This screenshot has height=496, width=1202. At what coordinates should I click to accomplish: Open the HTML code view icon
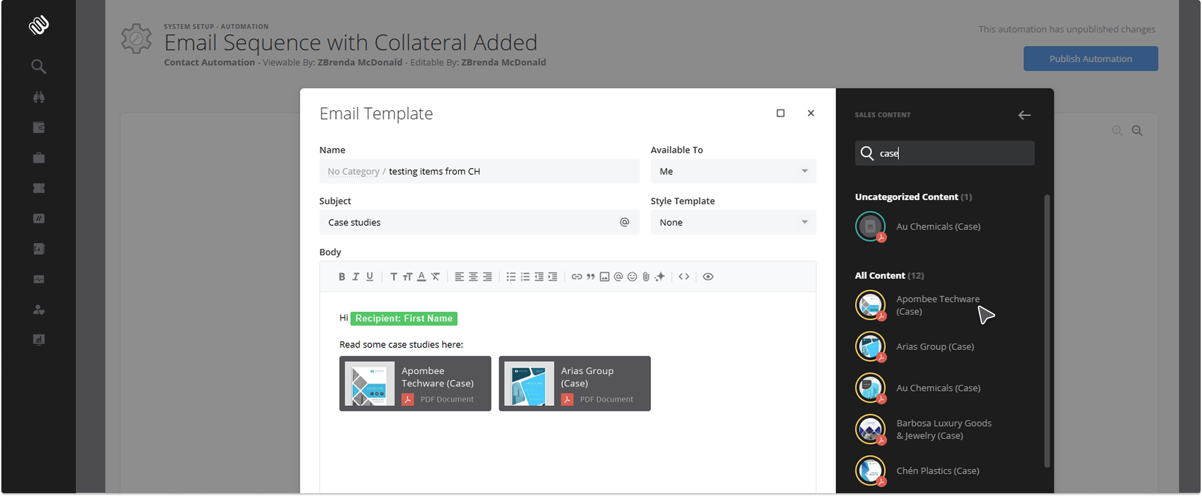click(684, 276)
